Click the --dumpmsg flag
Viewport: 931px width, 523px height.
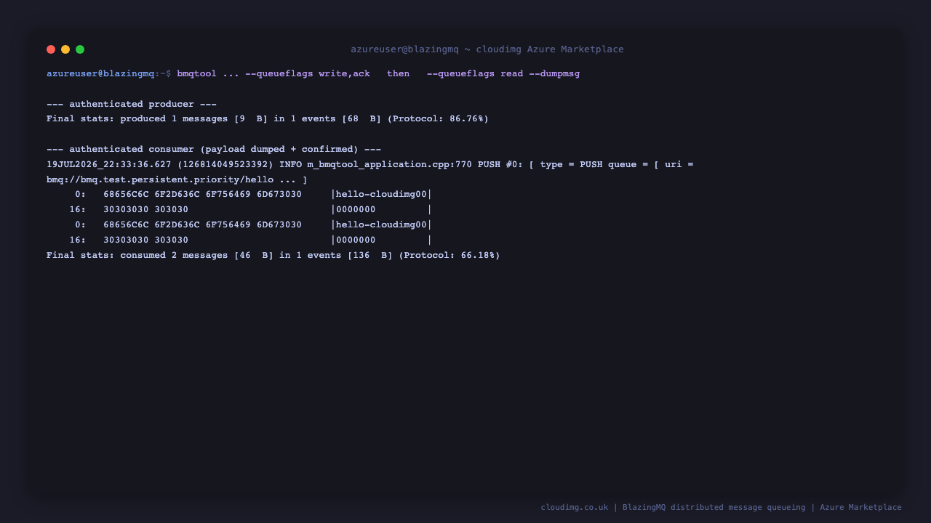(554, 74)
